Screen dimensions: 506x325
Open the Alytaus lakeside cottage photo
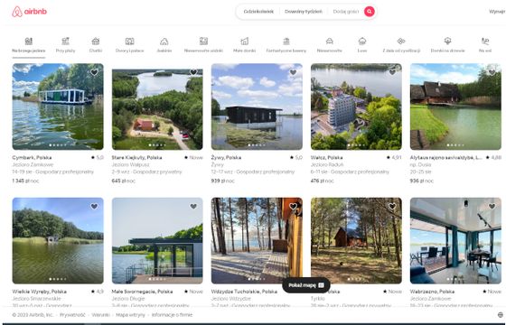pyautogui.click(x=455, y=107)
